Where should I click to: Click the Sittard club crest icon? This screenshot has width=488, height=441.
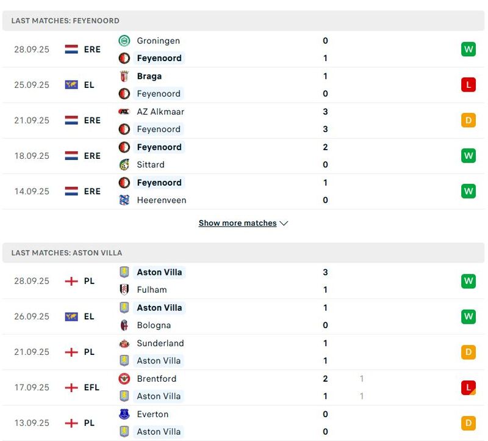[124, 164]
